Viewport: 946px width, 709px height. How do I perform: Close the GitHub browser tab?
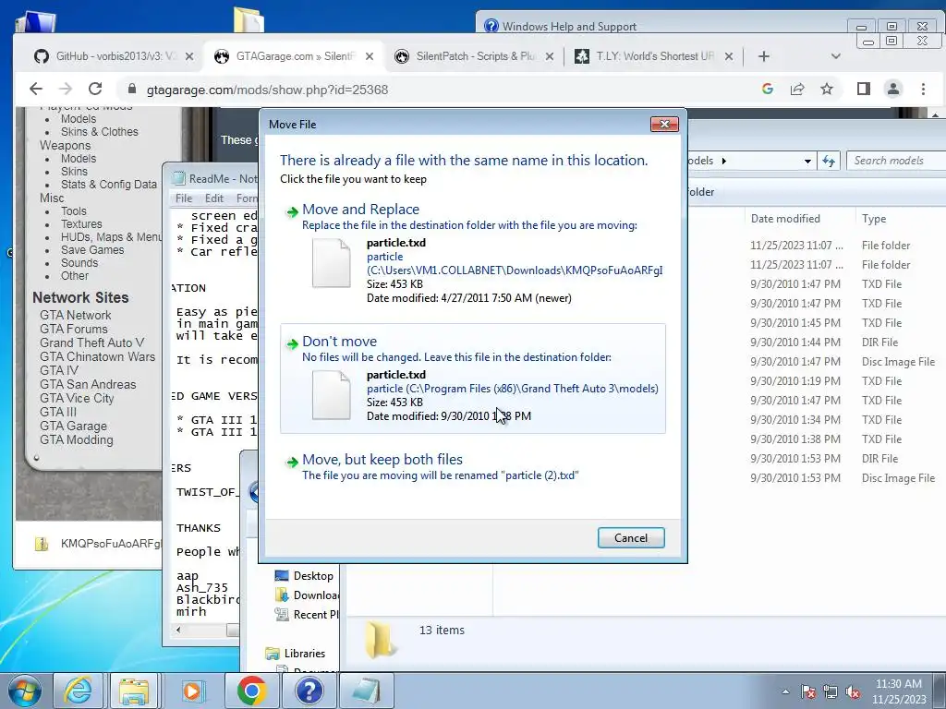(x=188, y=56)
